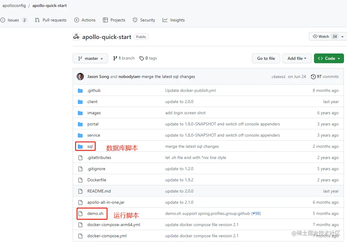
Task: Click the docker-compose-arm64.yml file icon
Action: [80, 225]
